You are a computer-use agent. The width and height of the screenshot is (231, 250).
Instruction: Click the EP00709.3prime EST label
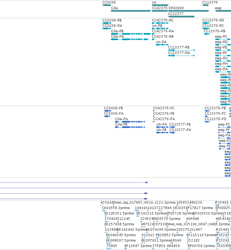click(x=201, y=246)
